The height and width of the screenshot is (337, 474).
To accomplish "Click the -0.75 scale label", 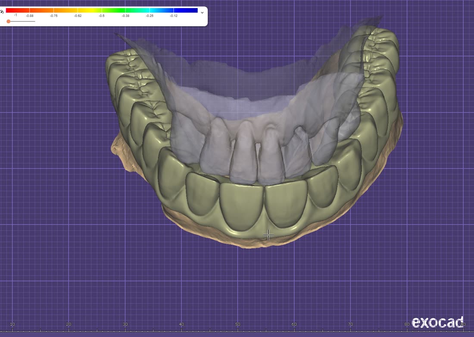I will coord(54,15).
